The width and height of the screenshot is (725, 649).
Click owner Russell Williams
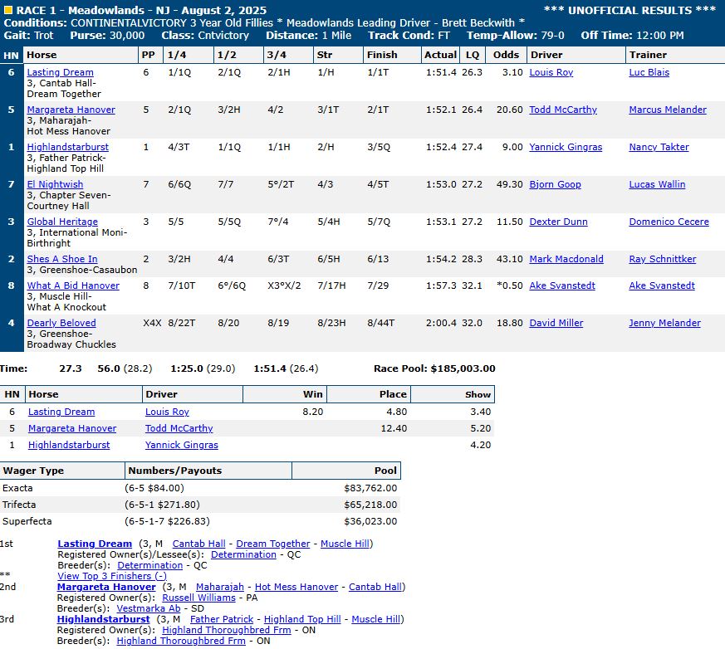[198, 598]
